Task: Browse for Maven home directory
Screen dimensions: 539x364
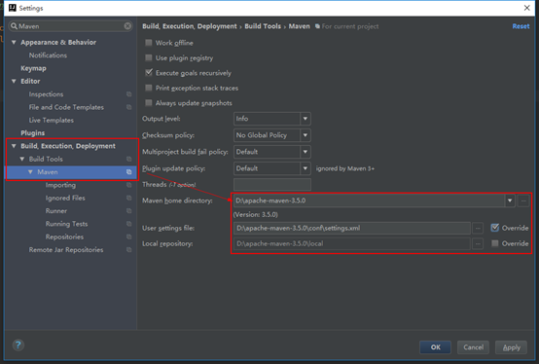Action: tap(523, 200)
